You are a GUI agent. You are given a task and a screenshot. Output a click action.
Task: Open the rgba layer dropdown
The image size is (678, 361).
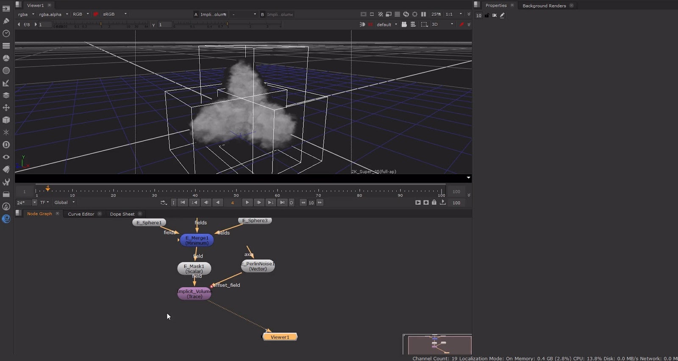coord(26,14)
